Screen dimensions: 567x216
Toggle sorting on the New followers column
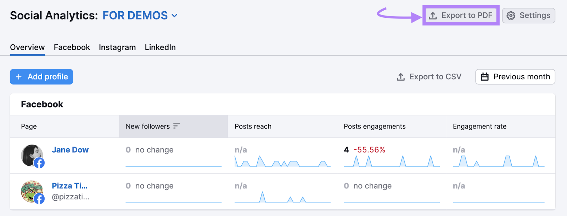pyautogui.click(x=147, y=126)
